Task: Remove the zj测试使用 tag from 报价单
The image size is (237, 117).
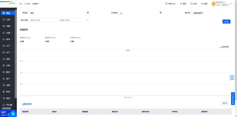Action: pos(203,13)
